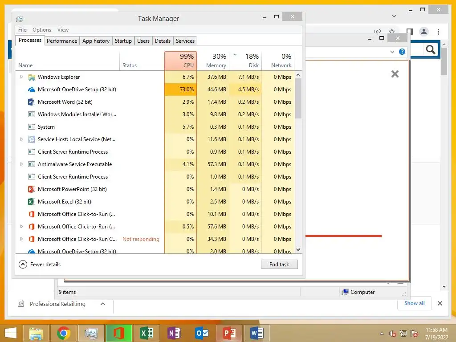
Task: Sort processes by the Network column
Action: [x=278, y=61]
